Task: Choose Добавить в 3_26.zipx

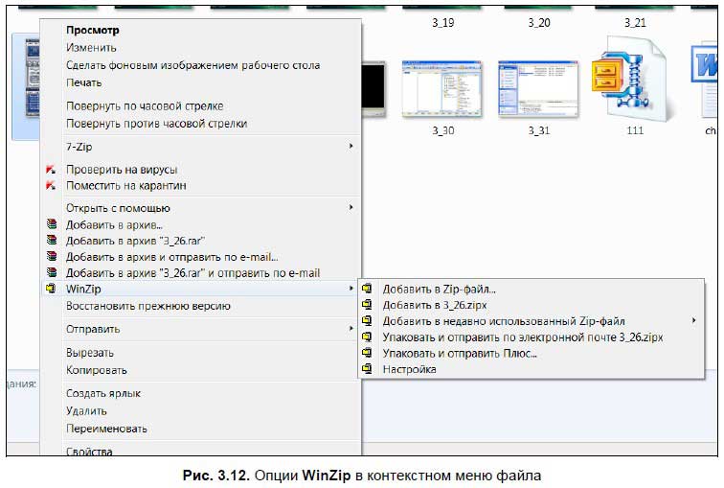Action: [435, 305]
